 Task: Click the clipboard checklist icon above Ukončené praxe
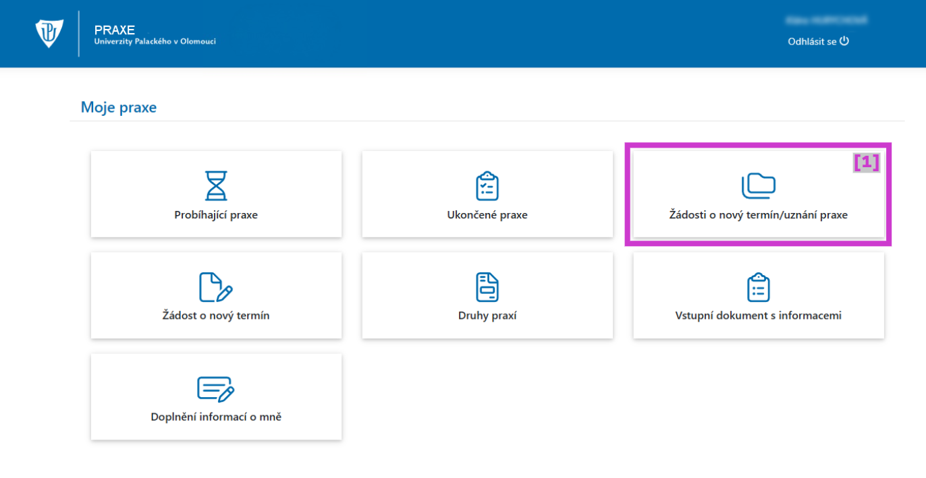[x=487, y=186]
